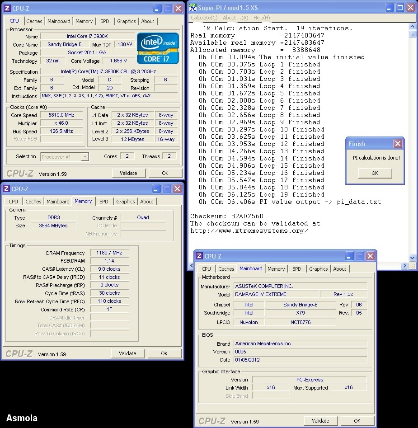Click the Core Speed value 5819.0 MHz
Viewport: 418px width, 428px height.
61,115
